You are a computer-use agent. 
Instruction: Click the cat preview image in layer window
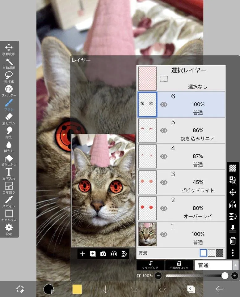[x=103, y=191]
